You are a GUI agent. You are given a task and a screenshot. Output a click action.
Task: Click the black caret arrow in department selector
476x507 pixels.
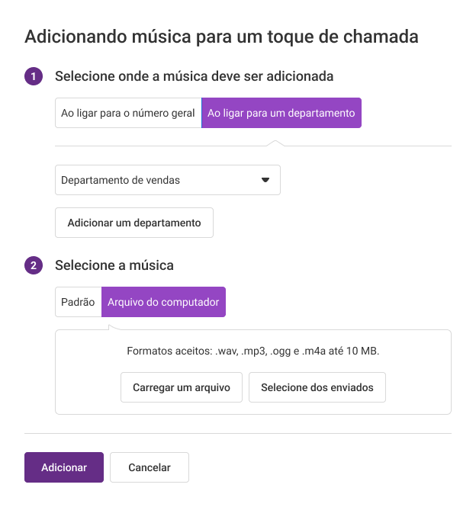pyautogui.click(x=265, y=180)
